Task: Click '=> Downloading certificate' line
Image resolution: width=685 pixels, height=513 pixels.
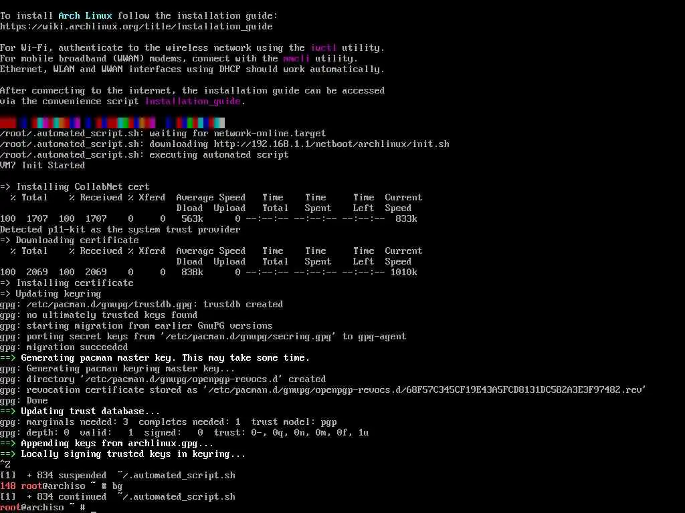Action: pos(70,240)
